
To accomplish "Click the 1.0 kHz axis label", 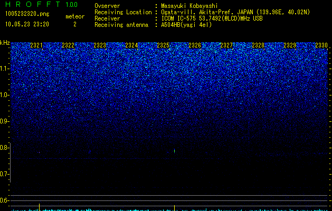I will point(5,95).
